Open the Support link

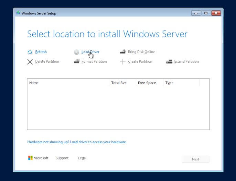point(62,158)
